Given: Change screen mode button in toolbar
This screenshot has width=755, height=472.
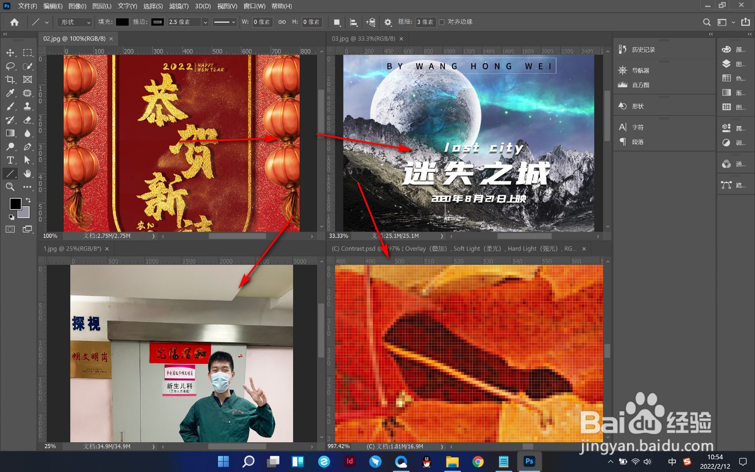Looking at the screenshot, I should pyautogui.click(x=28, y=229).
